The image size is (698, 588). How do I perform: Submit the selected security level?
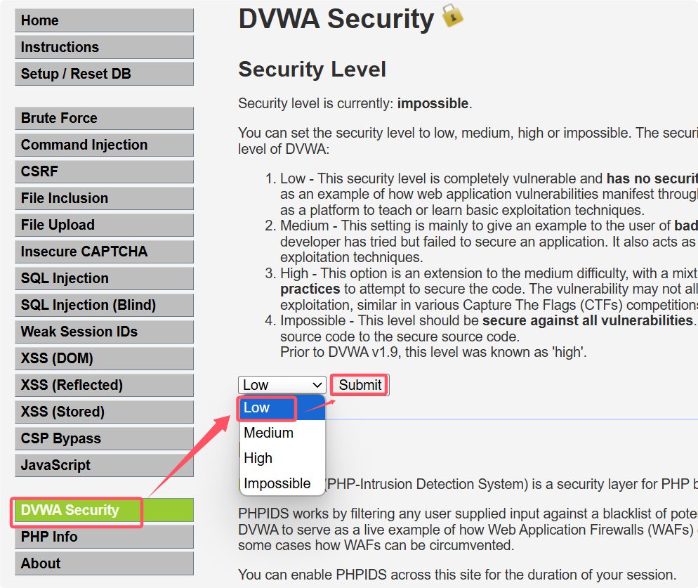click(x=360, y=385)
